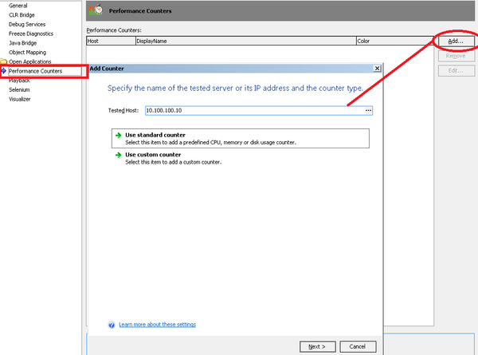Click green arrow icon for custom counter
Image resolution: width=478 pixels, height=355 pixels.
pos(118,155)
